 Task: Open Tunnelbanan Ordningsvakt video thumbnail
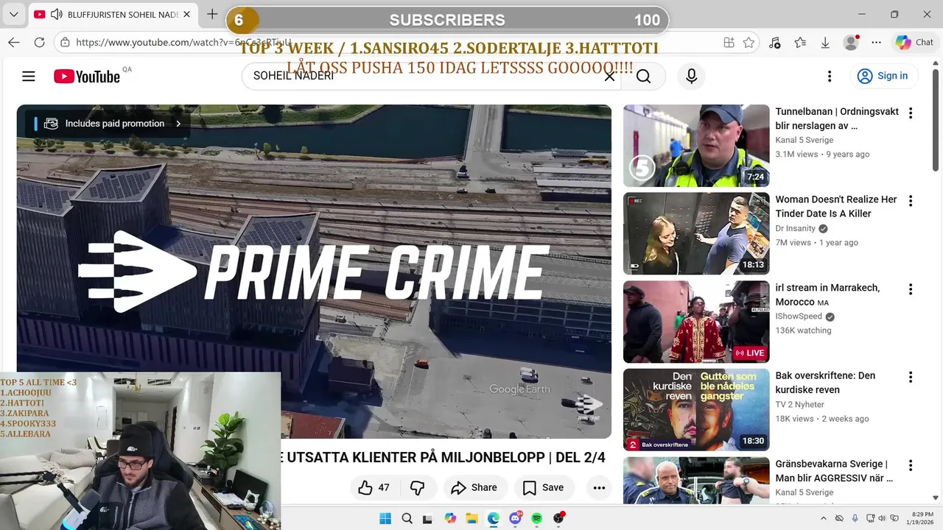(696, 146)
